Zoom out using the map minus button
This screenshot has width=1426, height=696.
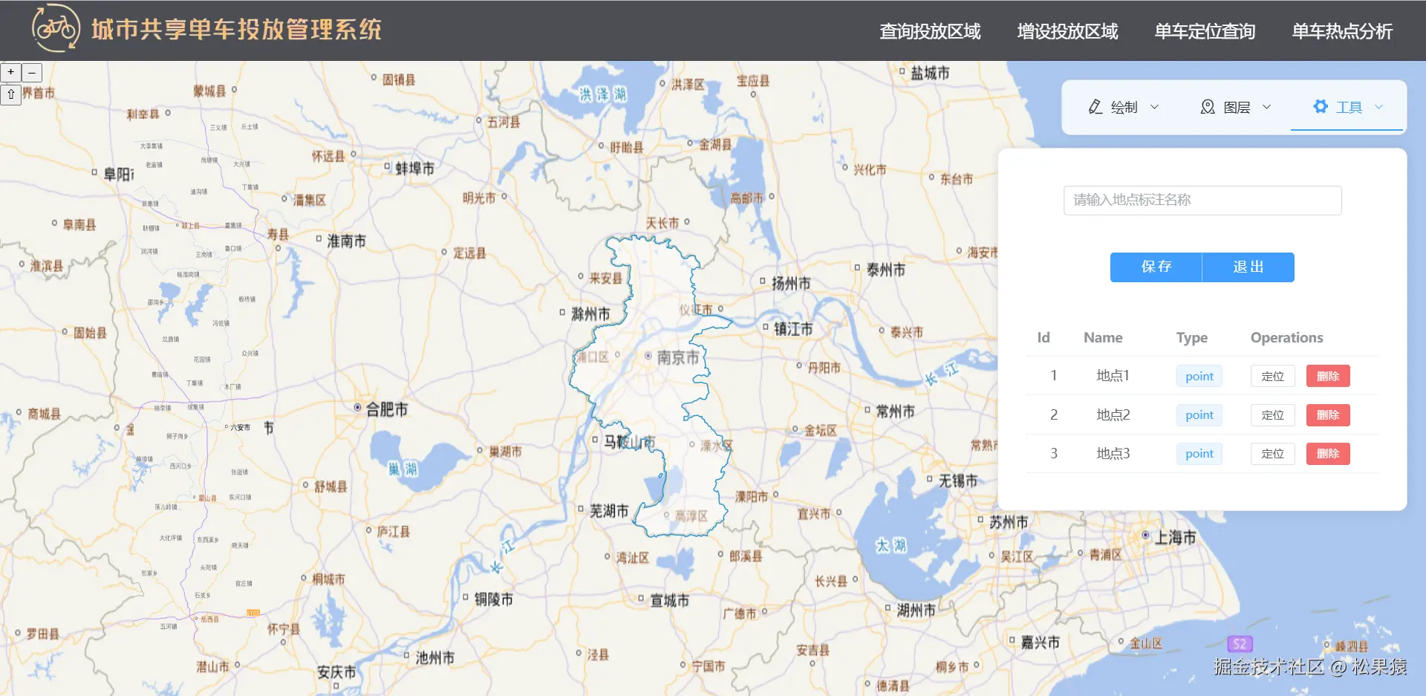point(31,72)
